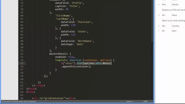The width and height of the screenshot is (185, 104).
Task: Click line number 66 in the gutter
Action: click(x=22, y=98)
